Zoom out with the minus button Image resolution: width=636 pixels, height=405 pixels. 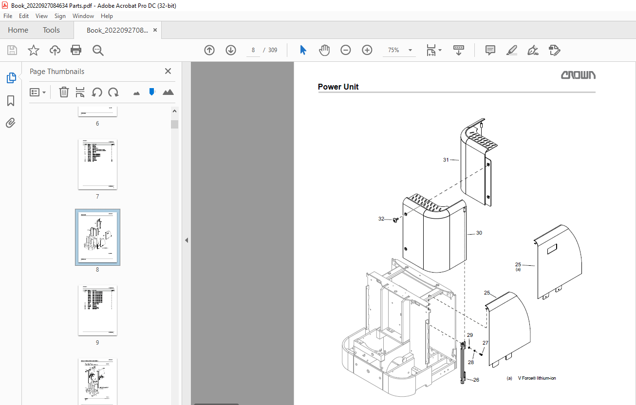(346, 50)
